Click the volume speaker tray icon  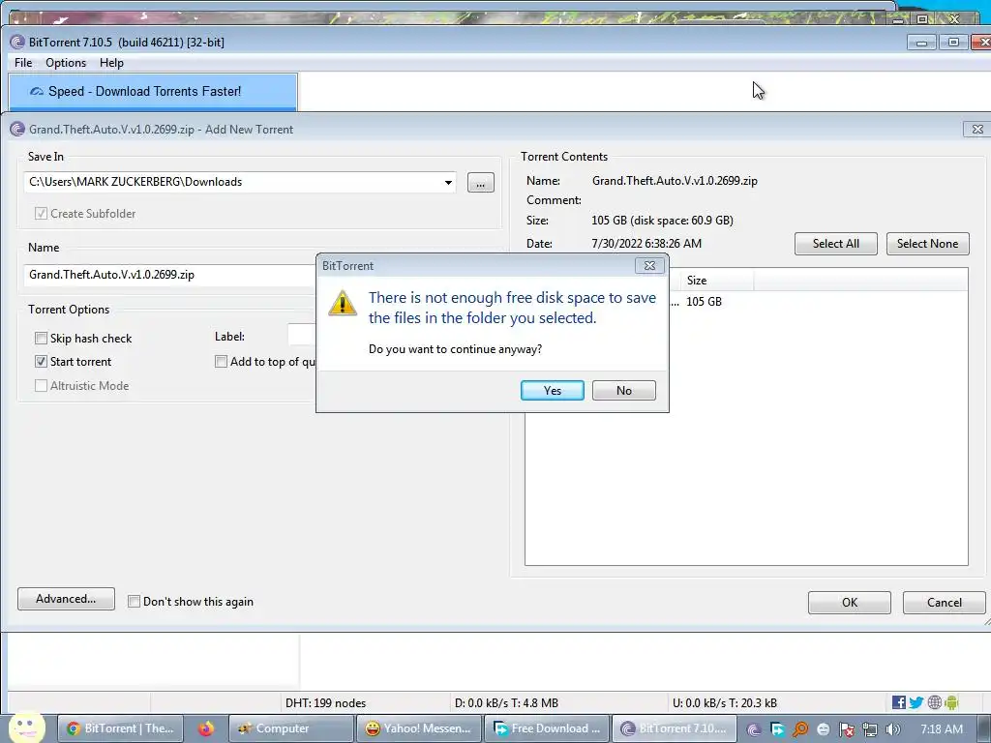[x=893, y=729]
